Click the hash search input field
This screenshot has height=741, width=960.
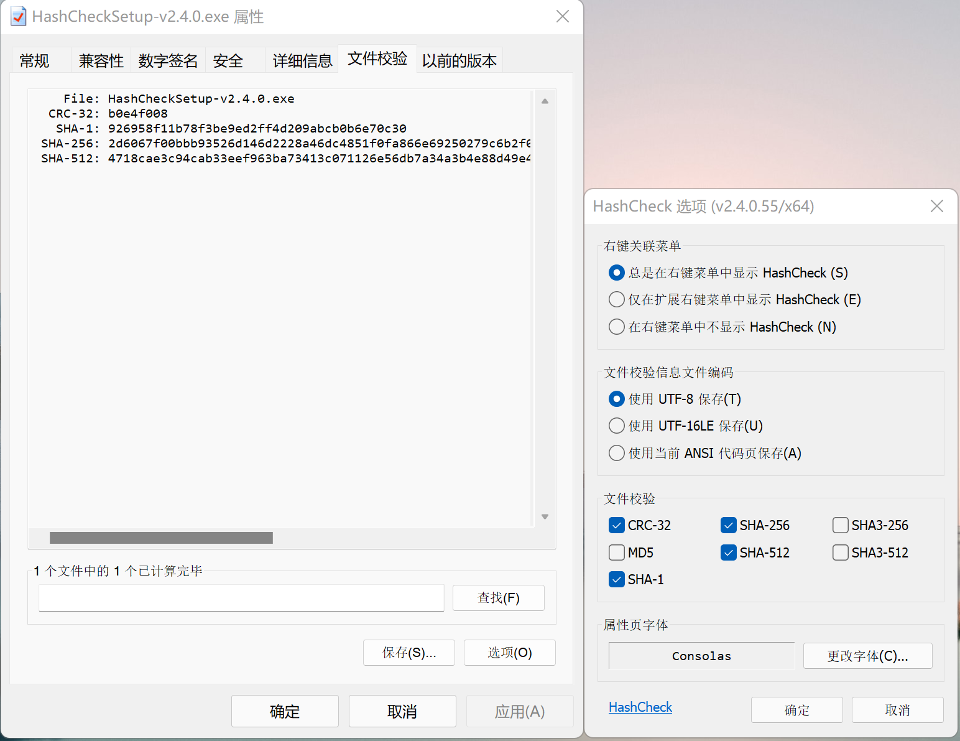click(x=241, y=598)
